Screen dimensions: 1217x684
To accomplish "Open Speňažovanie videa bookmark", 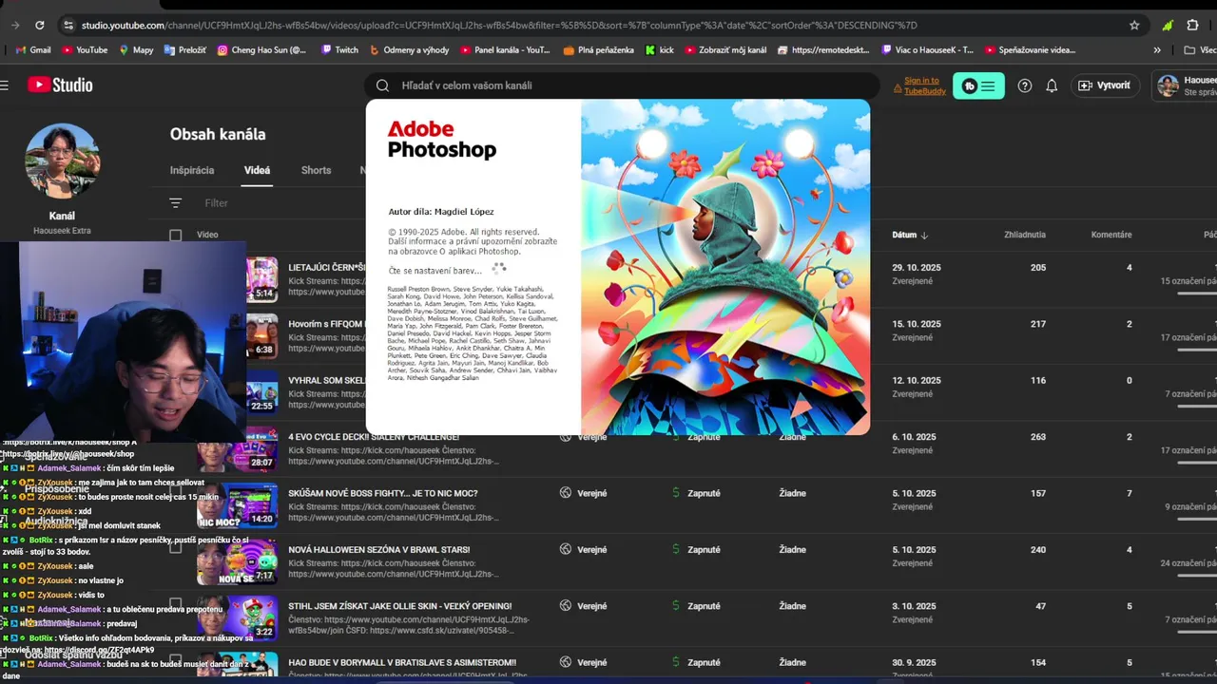I will coord(1030,49).
